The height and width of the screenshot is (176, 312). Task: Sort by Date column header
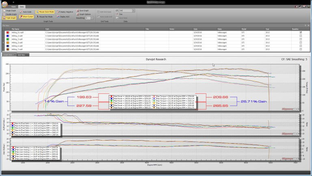coord(205,29)
